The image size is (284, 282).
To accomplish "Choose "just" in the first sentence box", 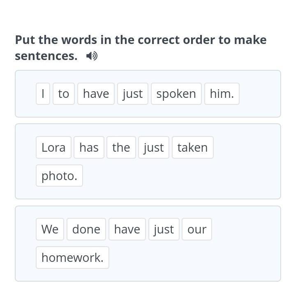I will click(132, 94).
